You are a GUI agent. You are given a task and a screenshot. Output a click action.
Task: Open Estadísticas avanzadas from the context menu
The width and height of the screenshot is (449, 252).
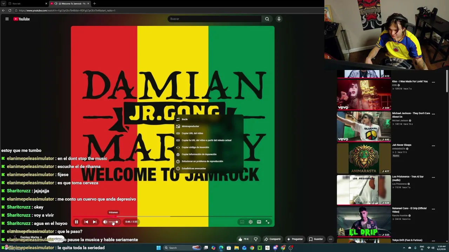tap(209, 168)
